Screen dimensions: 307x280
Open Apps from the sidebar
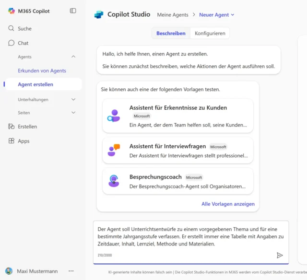click(x=24, y=141)
